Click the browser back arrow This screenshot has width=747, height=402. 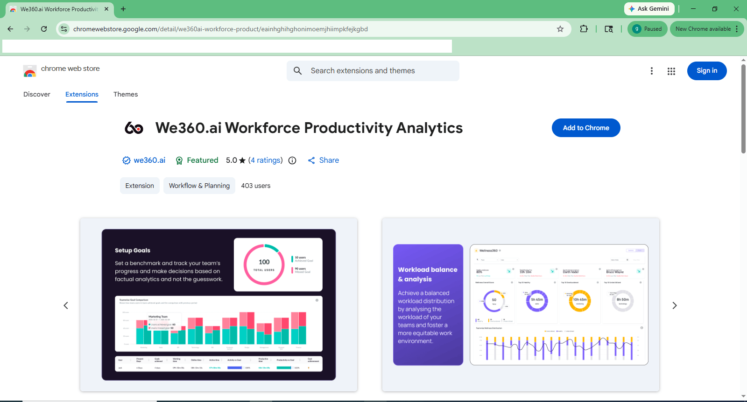[10, 29]
